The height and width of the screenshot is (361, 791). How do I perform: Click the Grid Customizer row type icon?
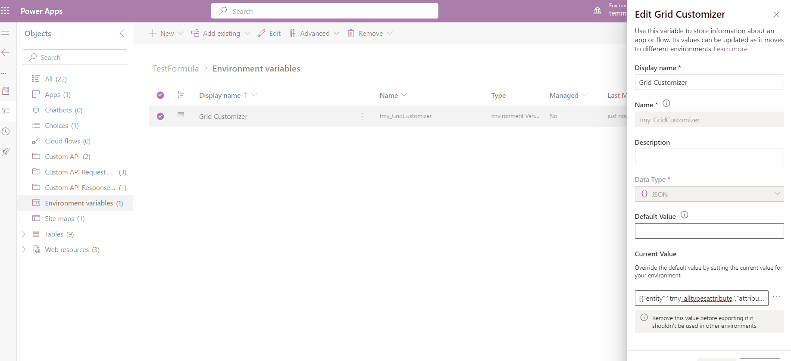[181, 115]
